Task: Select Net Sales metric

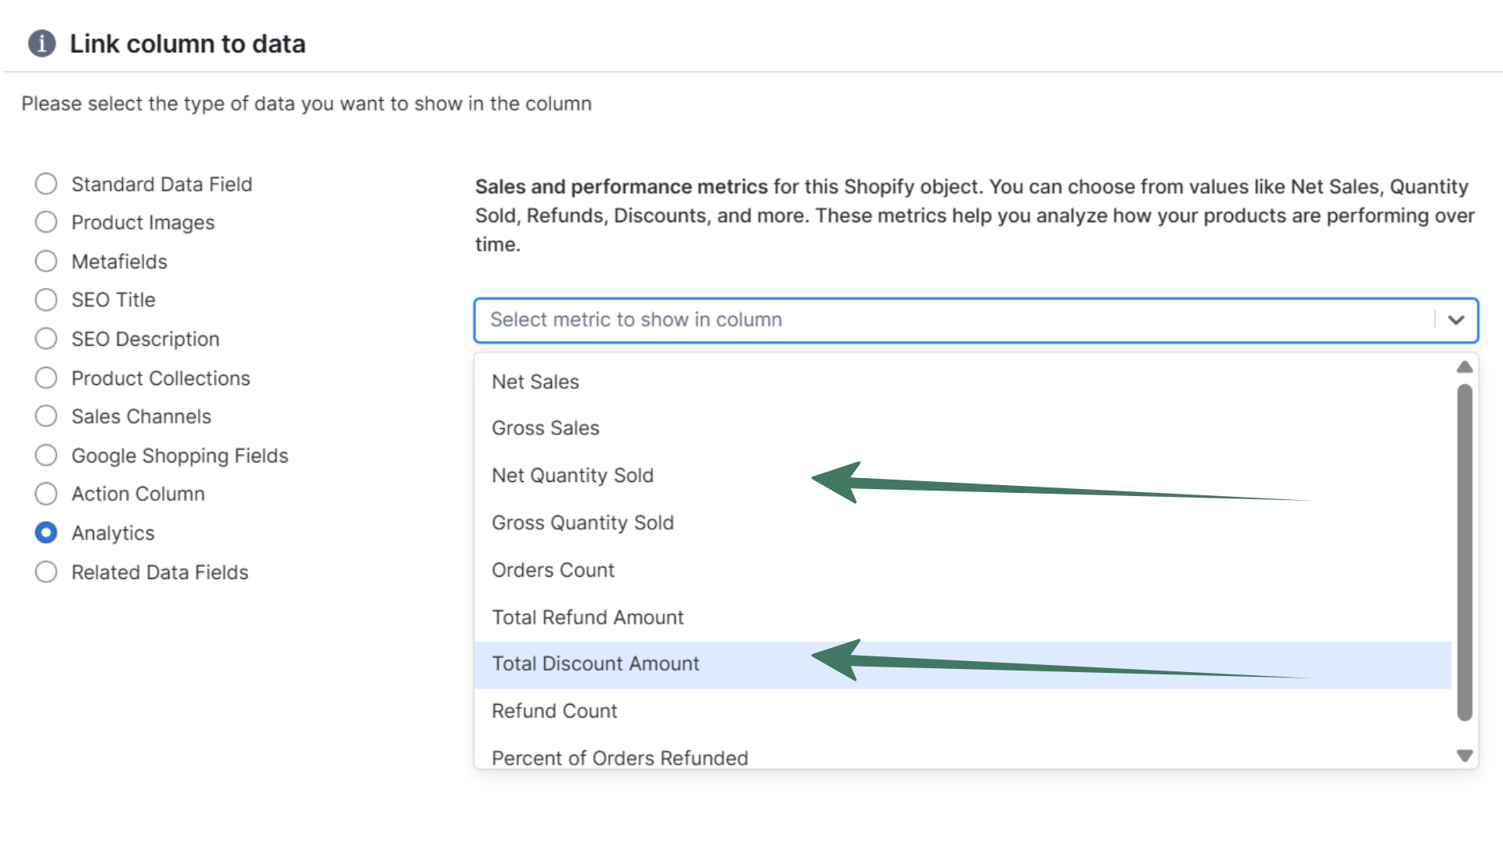Action: pos(535,382)
